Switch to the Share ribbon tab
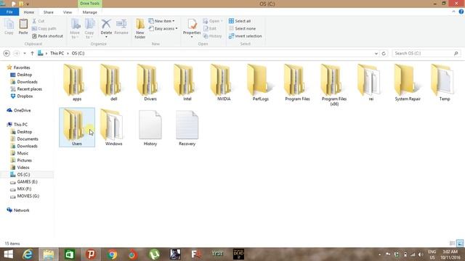The image size is (465, 261). [49, 12]
